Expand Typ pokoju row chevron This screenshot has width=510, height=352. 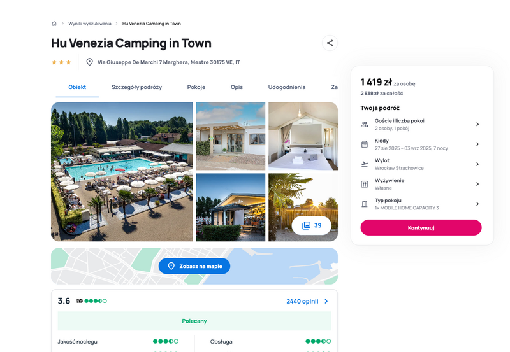477,204
